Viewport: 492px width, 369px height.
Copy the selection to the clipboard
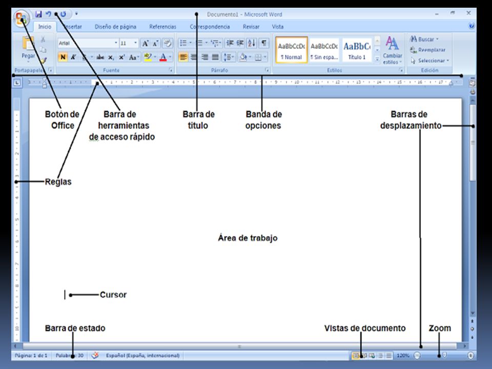pos(43,50)
